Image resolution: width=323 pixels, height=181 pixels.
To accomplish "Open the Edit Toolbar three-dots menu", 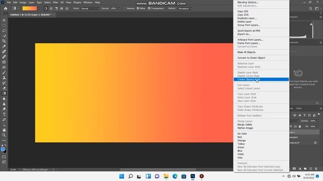I will pyautogui.click(x=4, y=140).
